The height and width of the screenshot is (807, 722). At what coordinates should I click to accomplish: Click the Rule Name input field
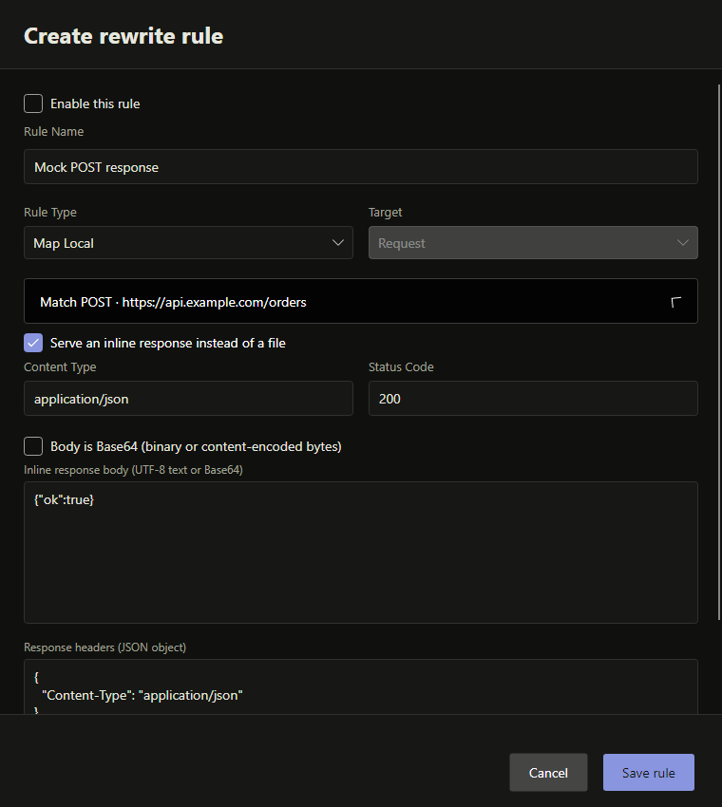[x=360, y=167]
